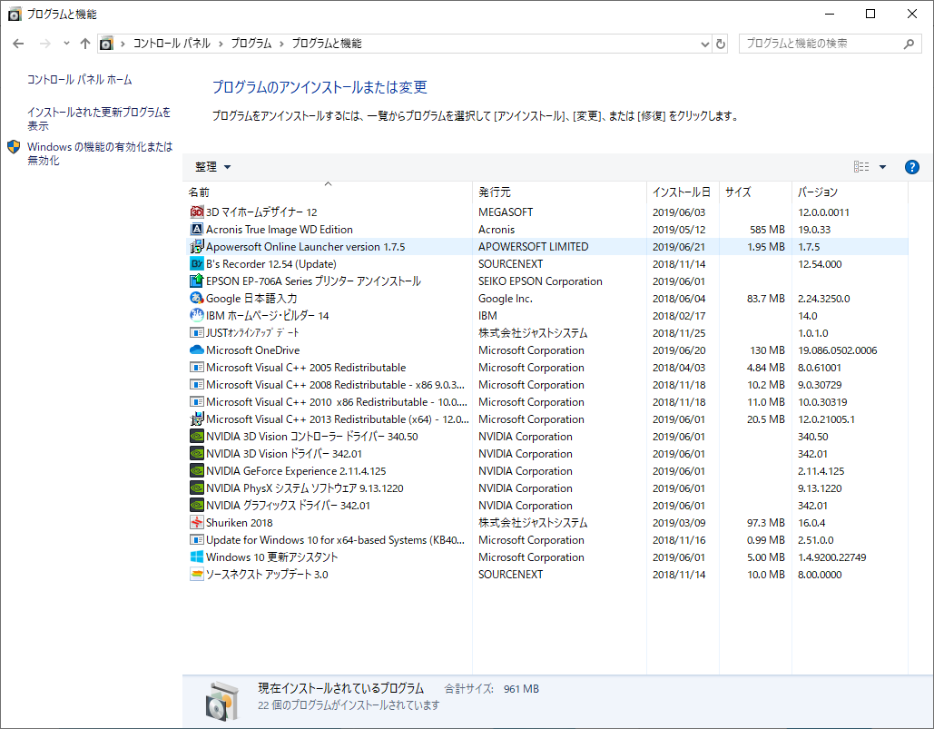Open help with the blue question mark
934x729 pixels.
(x=911, y=167)
